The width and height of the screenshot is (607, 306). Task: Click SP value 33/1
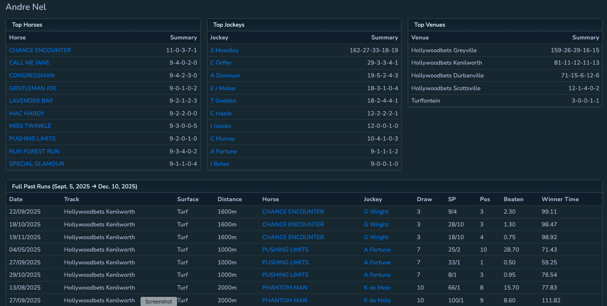coord(454,262)
